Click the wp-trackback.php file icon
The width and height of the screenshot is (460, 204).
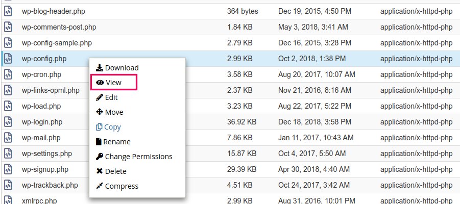(8, 185)
